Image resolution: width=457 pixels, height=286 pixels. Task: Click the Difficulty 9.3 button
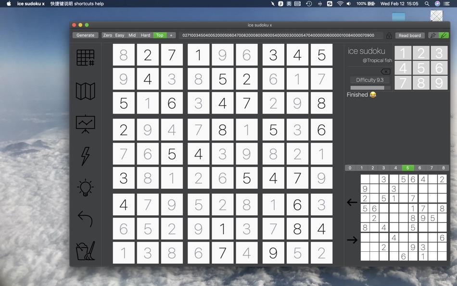(x=369, y=80)
